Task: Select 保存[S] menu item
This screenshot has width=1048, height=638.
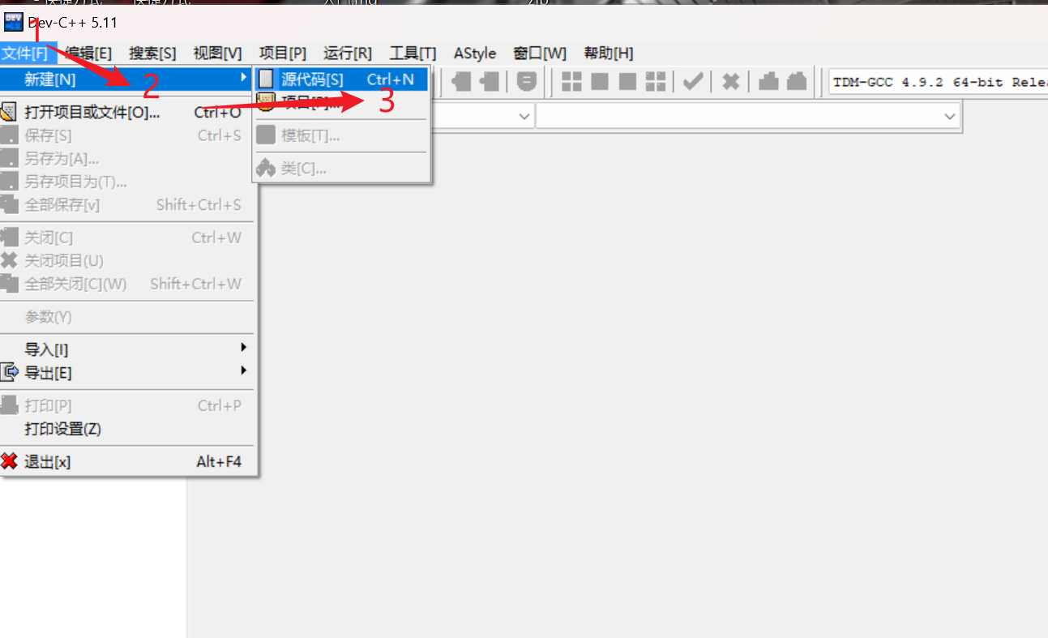Action: (x=126, y=135)
